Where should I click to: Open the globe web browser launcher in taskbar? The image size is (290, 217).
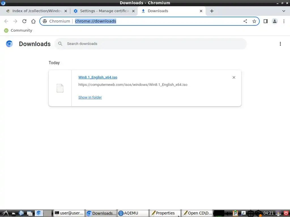pyautogui.click(x=21, y=213)
